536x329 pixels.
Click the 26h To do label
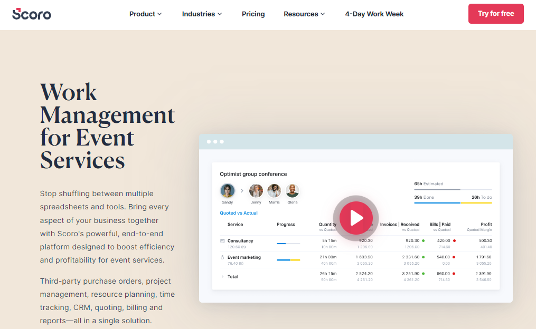[x=482, y=197]
